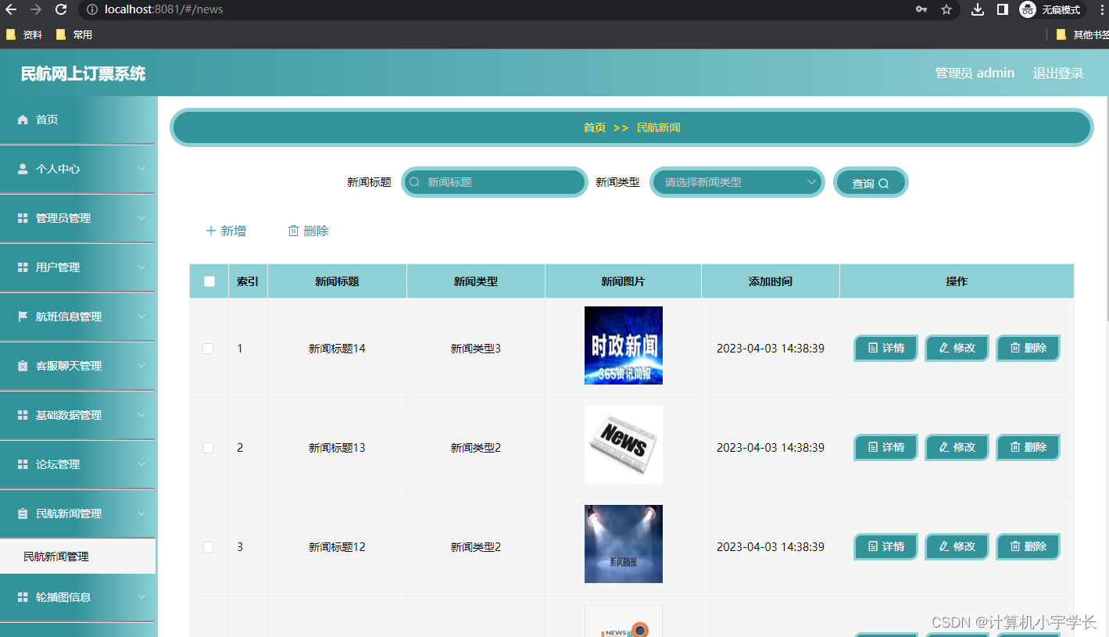Viewport: 1109px width, 637px height.
Task: Click the magnifier icon in 新闻标题 field
Action: [415, 182]
